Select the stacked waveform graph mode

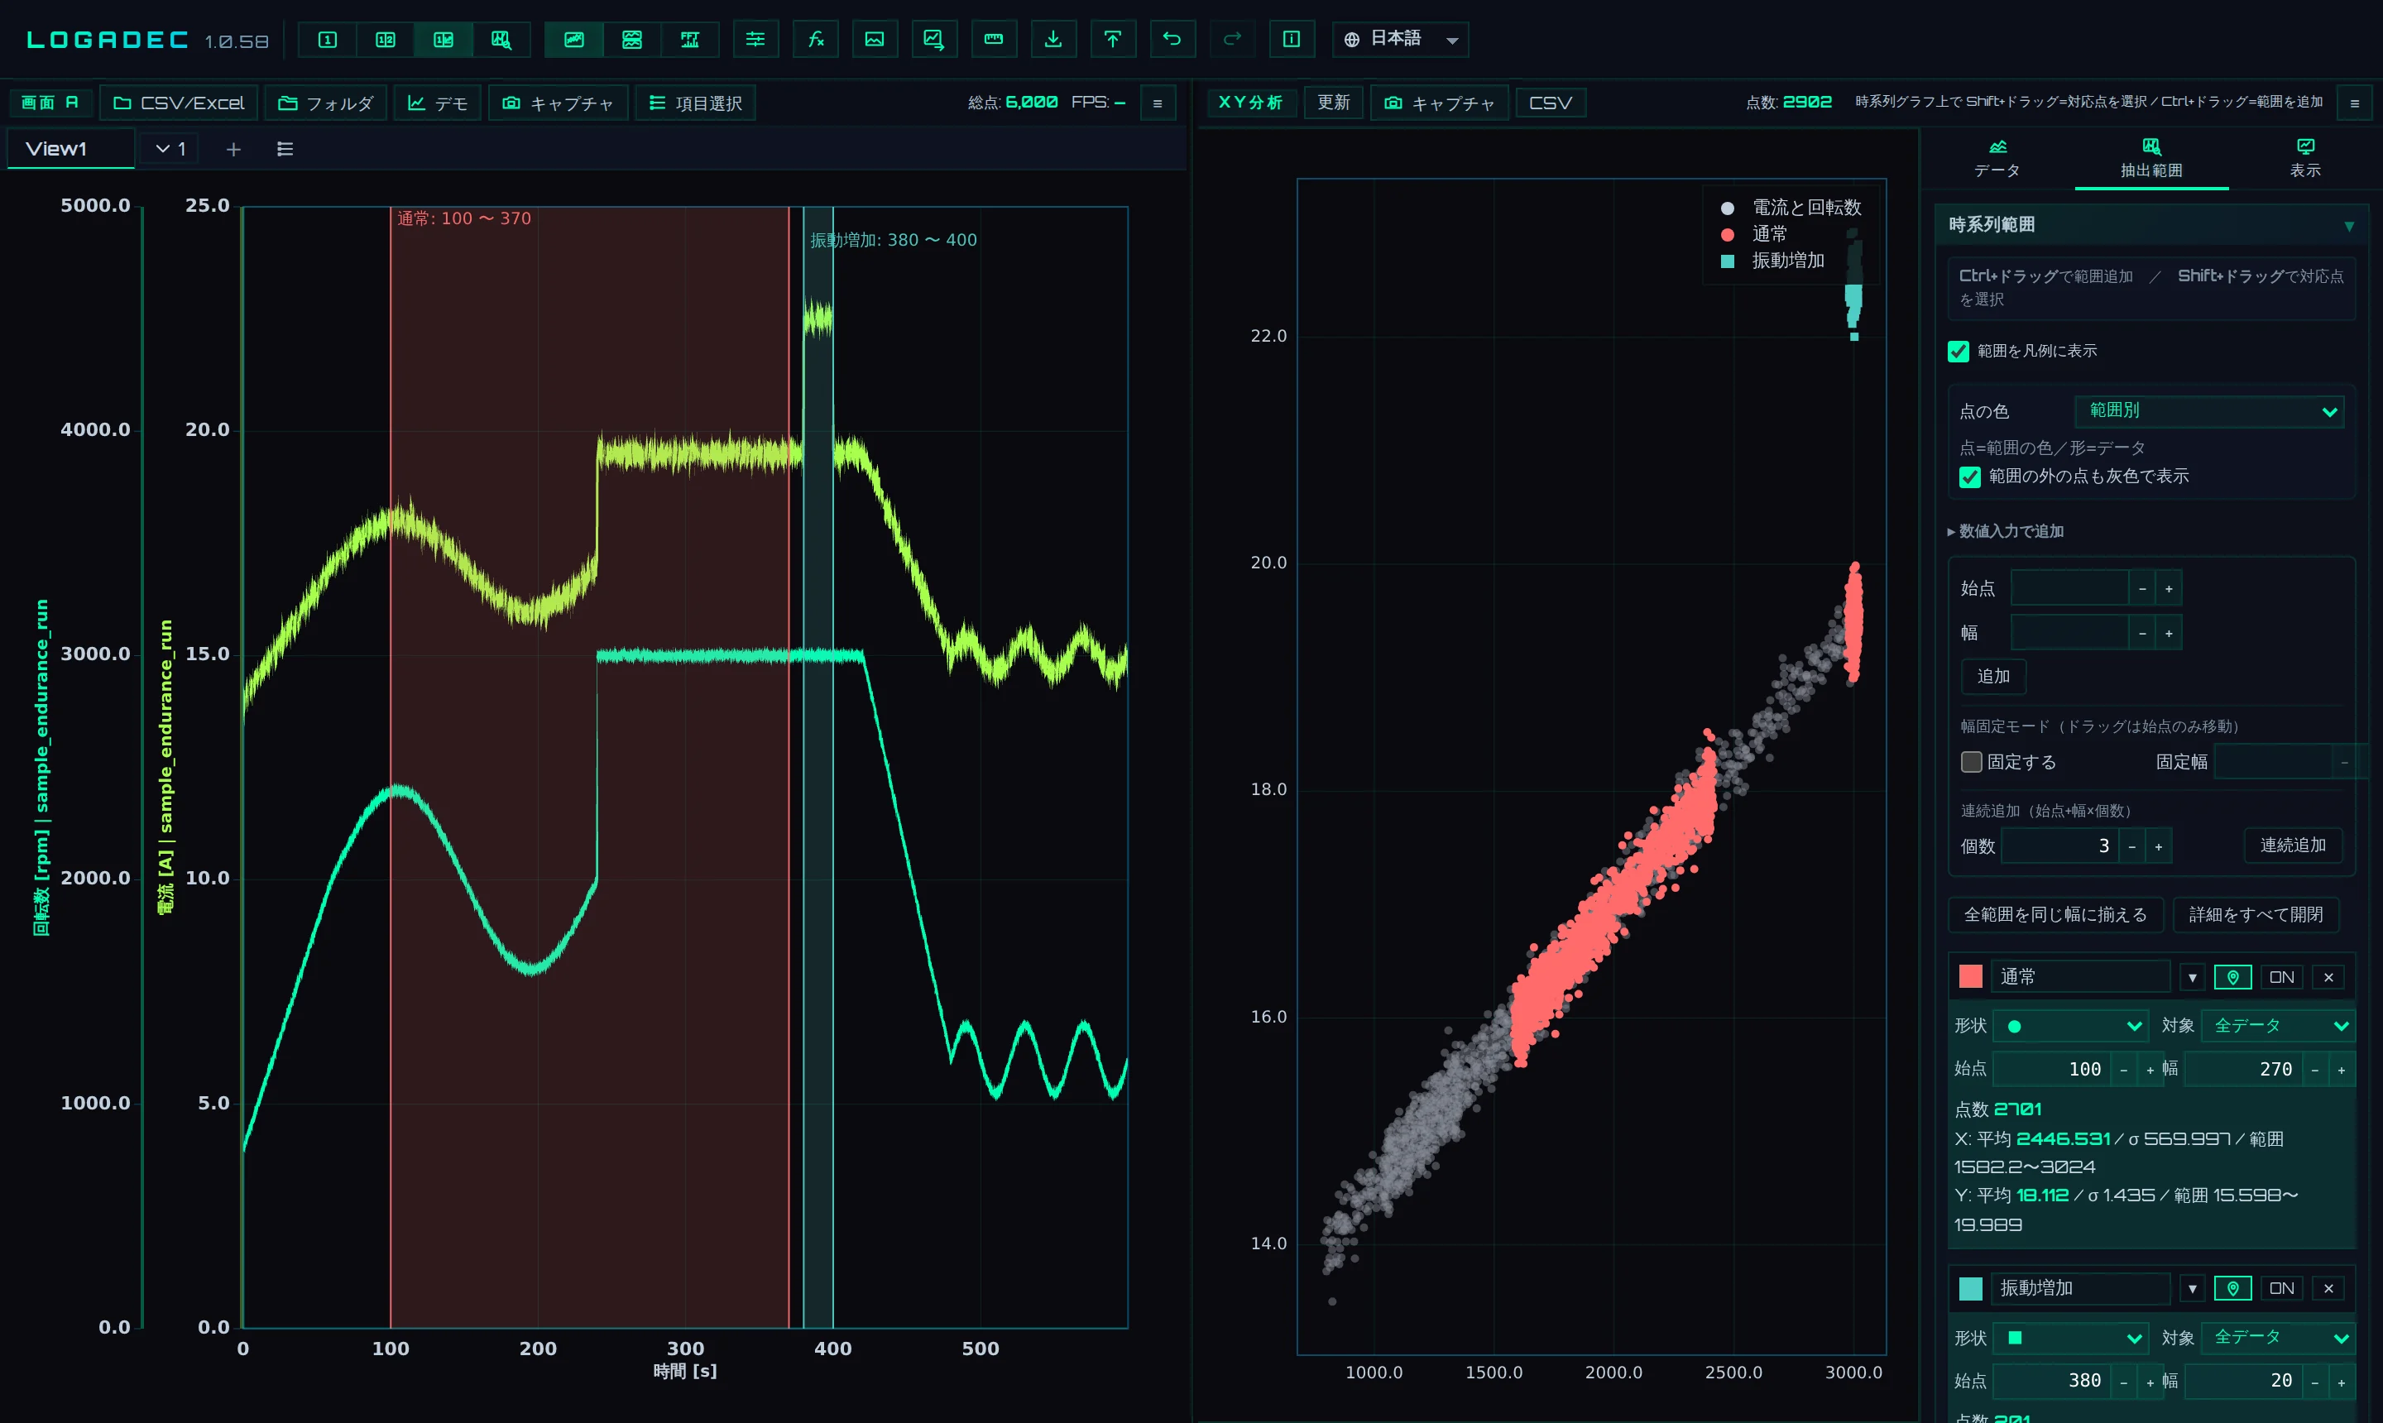632,40
